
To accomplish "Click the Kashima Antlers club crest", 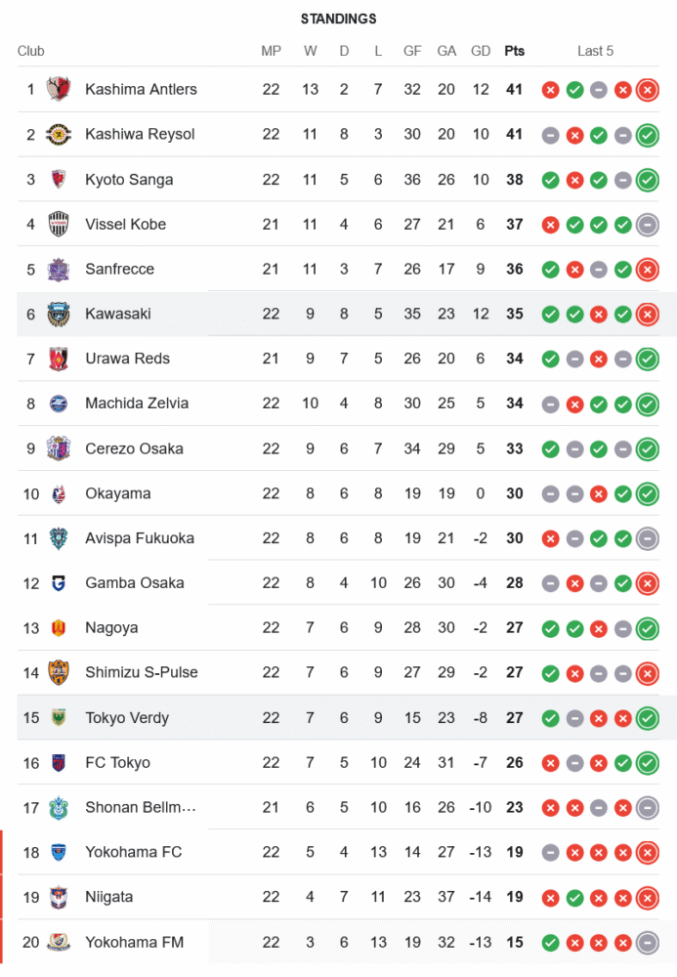I will click(x=59, y=90).
